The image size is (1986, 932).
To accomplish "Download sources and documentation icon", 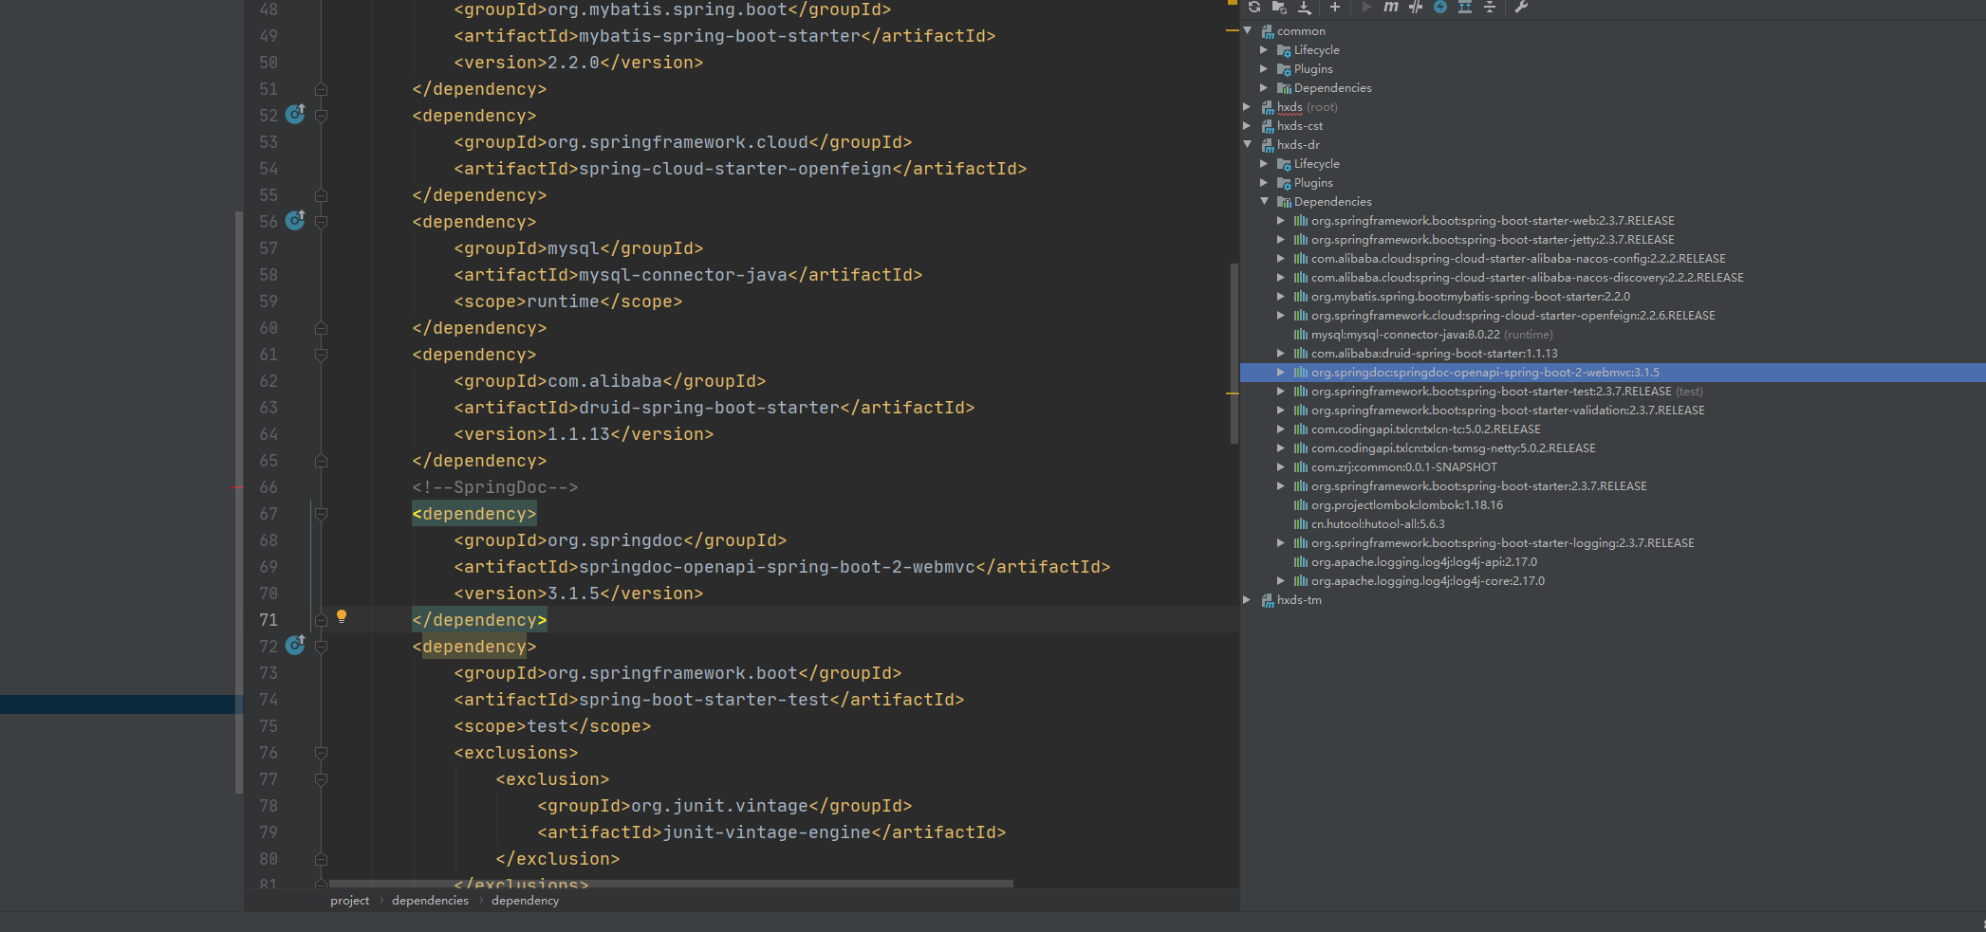I will coord(1305,7).
